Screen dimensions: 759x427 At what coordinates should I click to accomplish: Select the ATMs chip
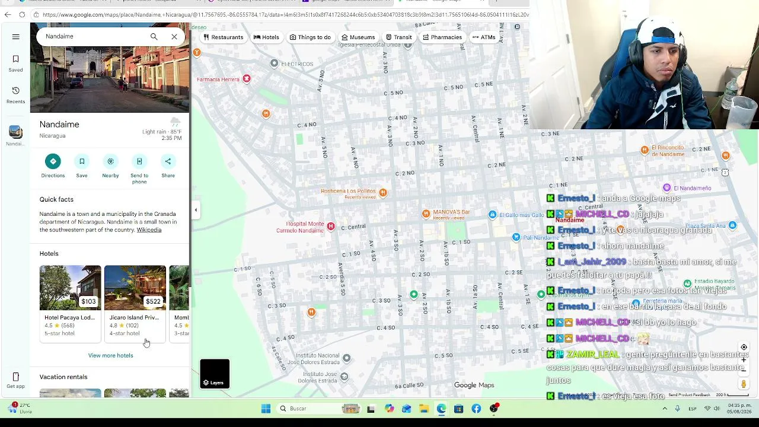click(484, 37)
